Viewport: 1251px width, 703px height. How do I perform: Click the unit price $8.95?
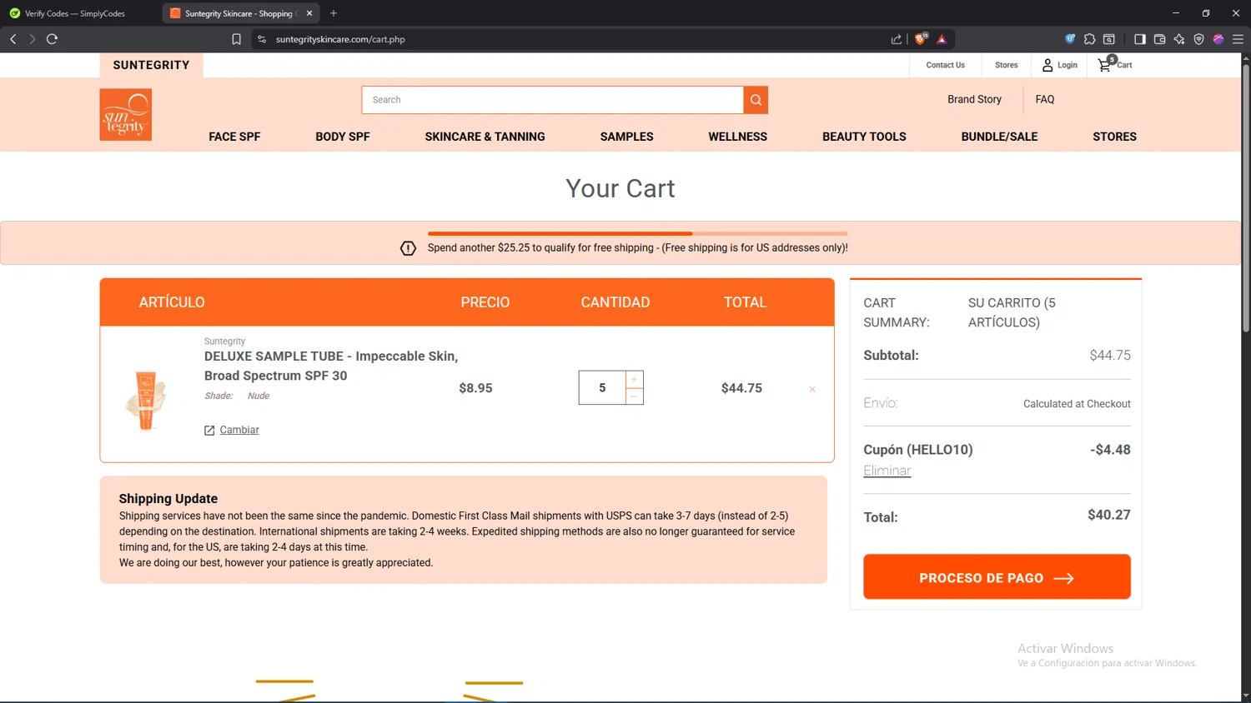(475, 388)
